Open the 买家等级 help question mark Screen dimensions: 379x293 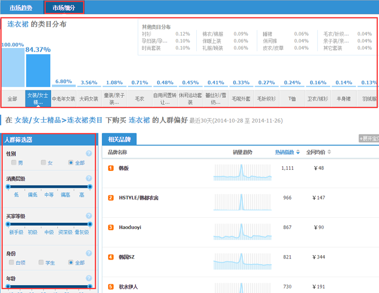[x=89, y=216]
